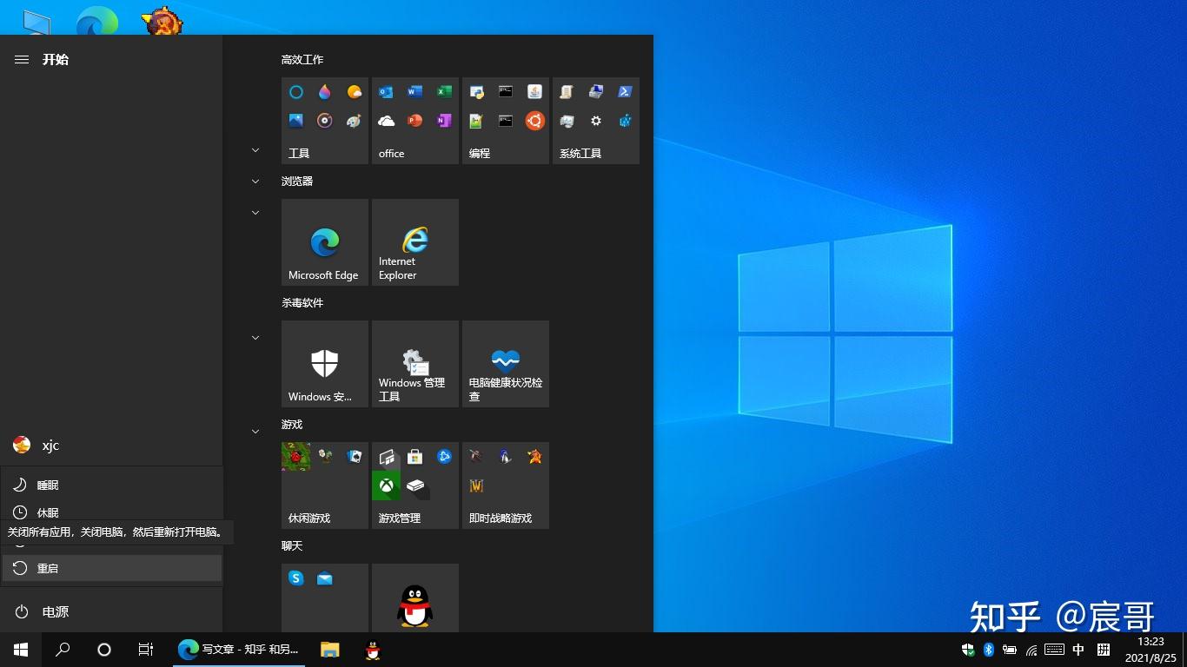Click the Cortana ring icon in 工具 folder
Image resolution: width=1187 pixels, height=667 pixels.
[296, 92]
